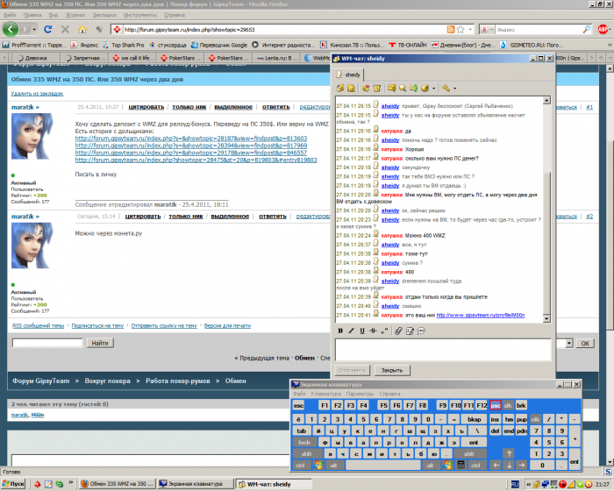Select sheidy tab in WM chat
Screen dimensions: 614x491
[x=348, y=75]
